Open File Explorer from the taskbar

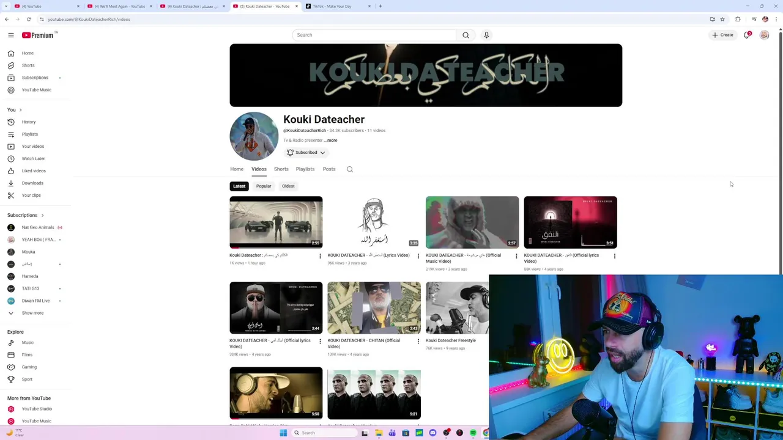pos(379,433)
